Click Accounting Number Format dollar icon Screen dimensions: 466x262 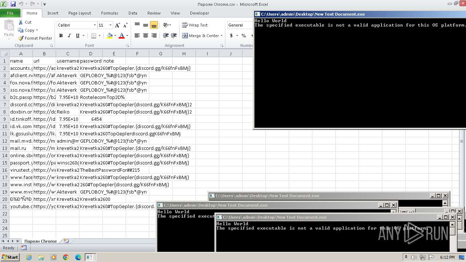(x=231, y=36)
